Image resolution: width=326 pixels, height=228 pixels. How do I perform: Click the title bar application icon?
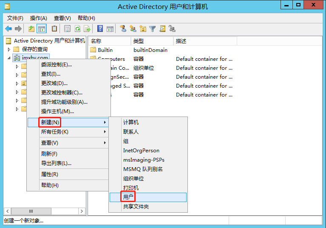point(7,7)
